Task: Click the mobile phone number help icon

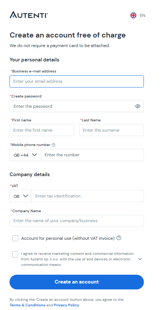Action: click(x=53, y=145)
